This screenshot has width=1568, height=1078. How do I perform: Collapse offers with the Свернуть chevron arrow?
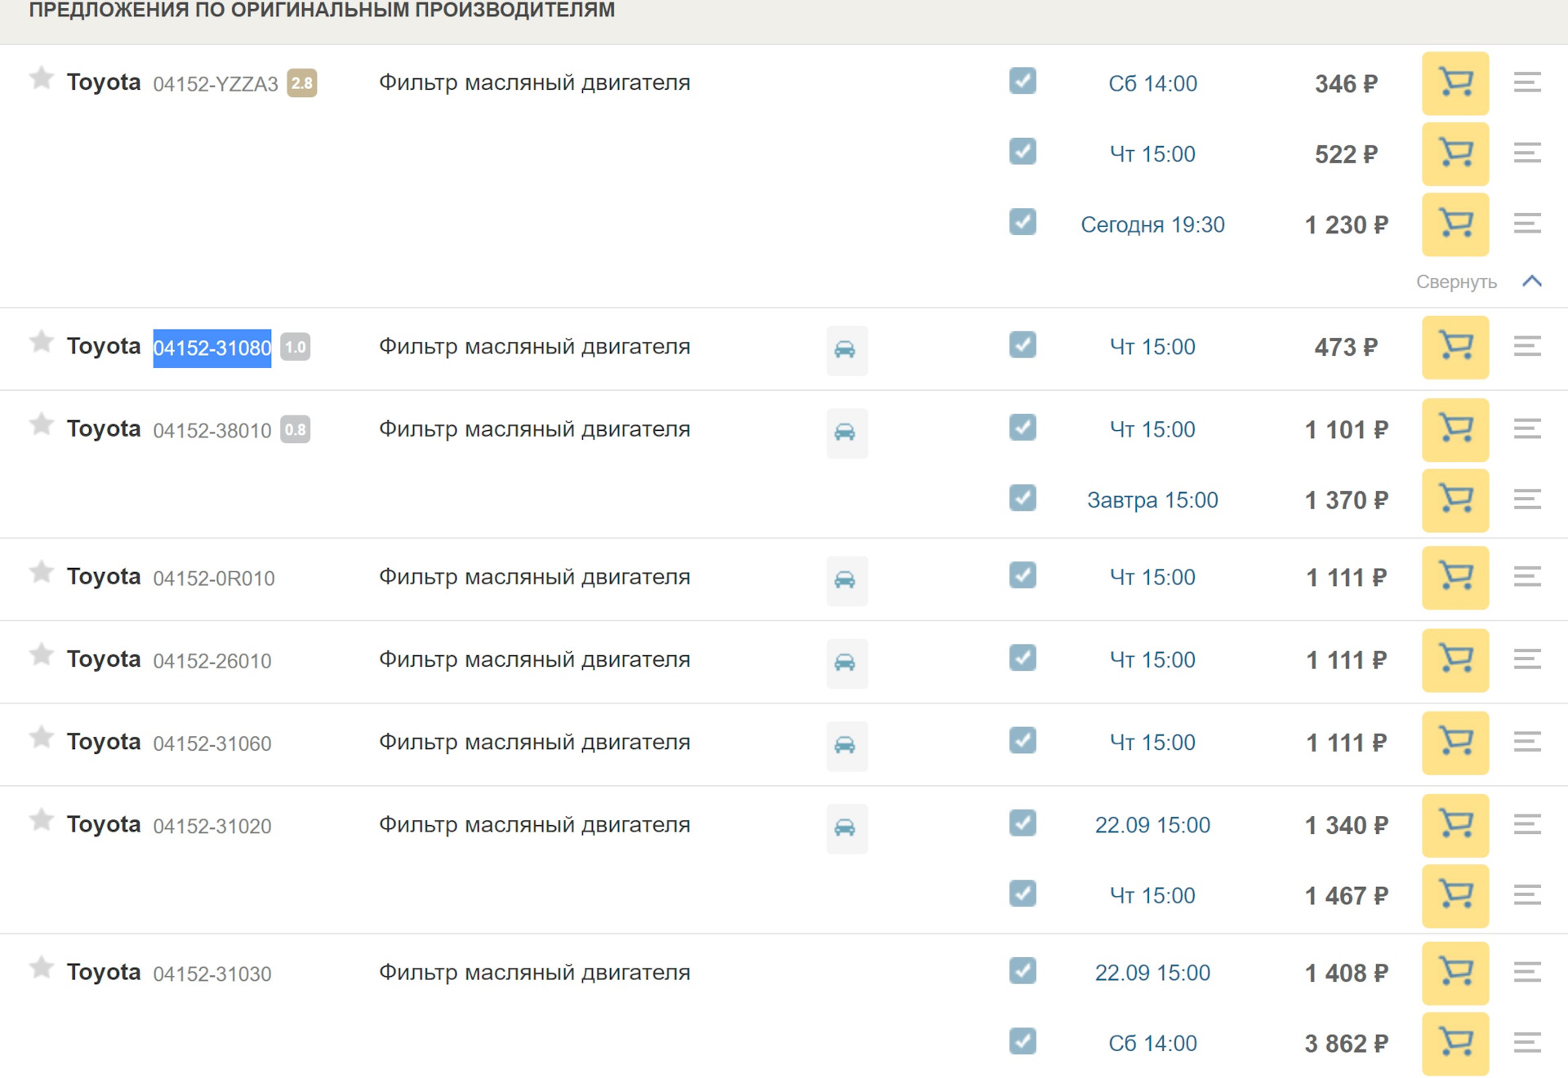pyautogui.click(x=1532, y=282)
